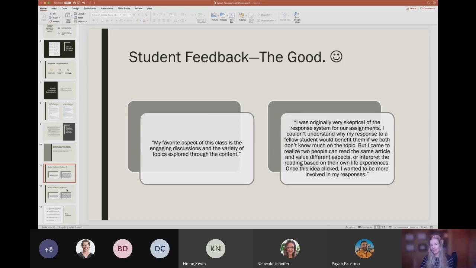Toggle Bold formatting
Image resolution: width=476 pixels, height=268 pixels.
[93, 20]
